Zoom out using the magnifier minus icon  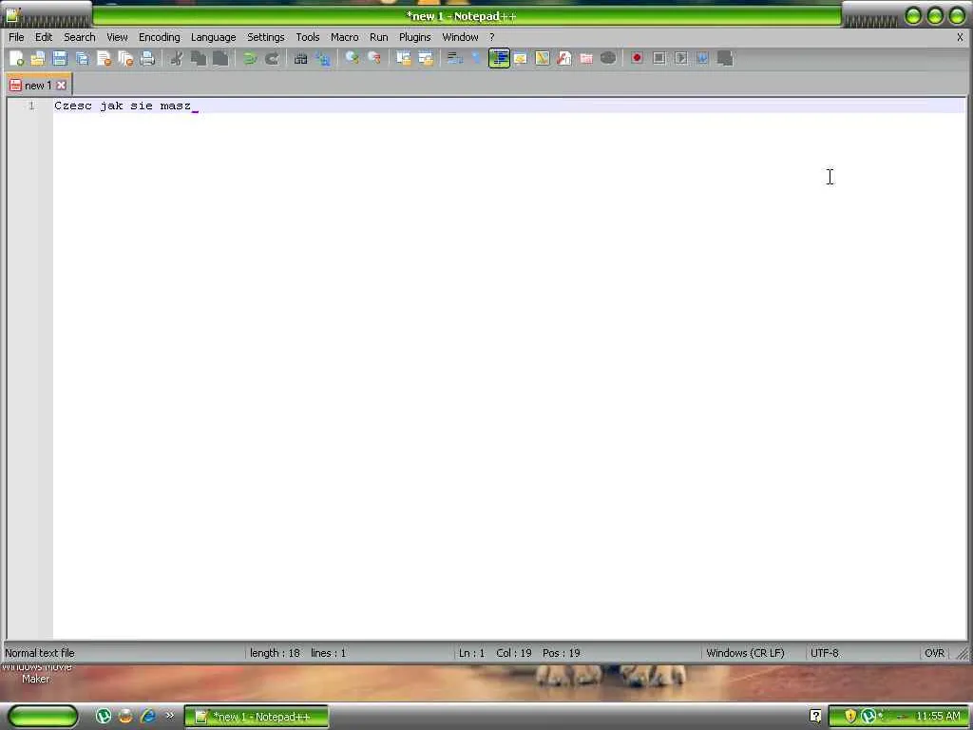tap(374, 58)
